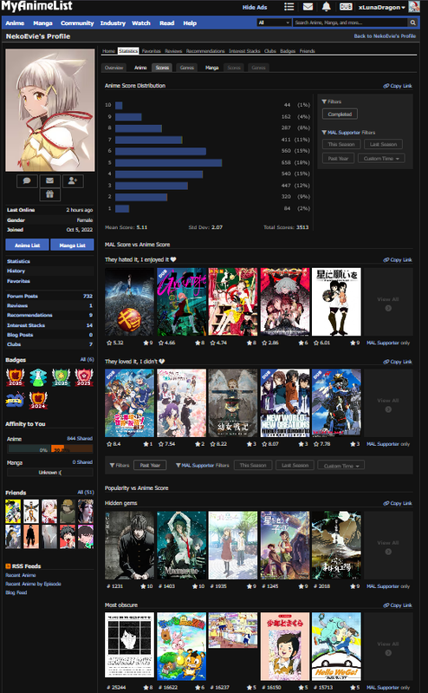Toggle This Season in lower filter bar
Image resolution: width=428 pixels, height=693 pixels.
[253, 465]
